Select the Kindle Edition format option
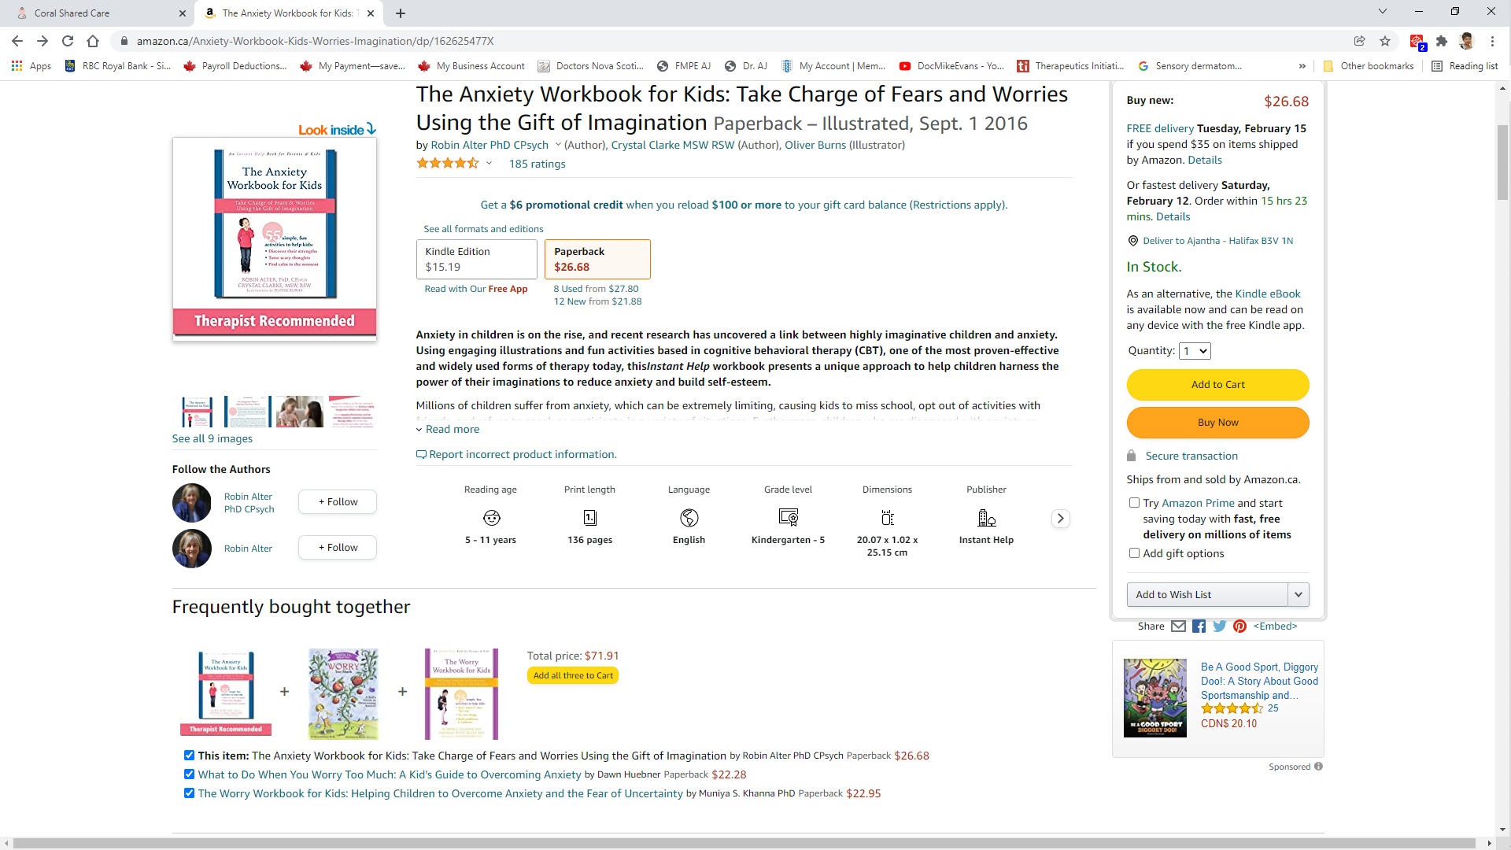This screenshot has height=850, width=1511. (x=476, y=259)
